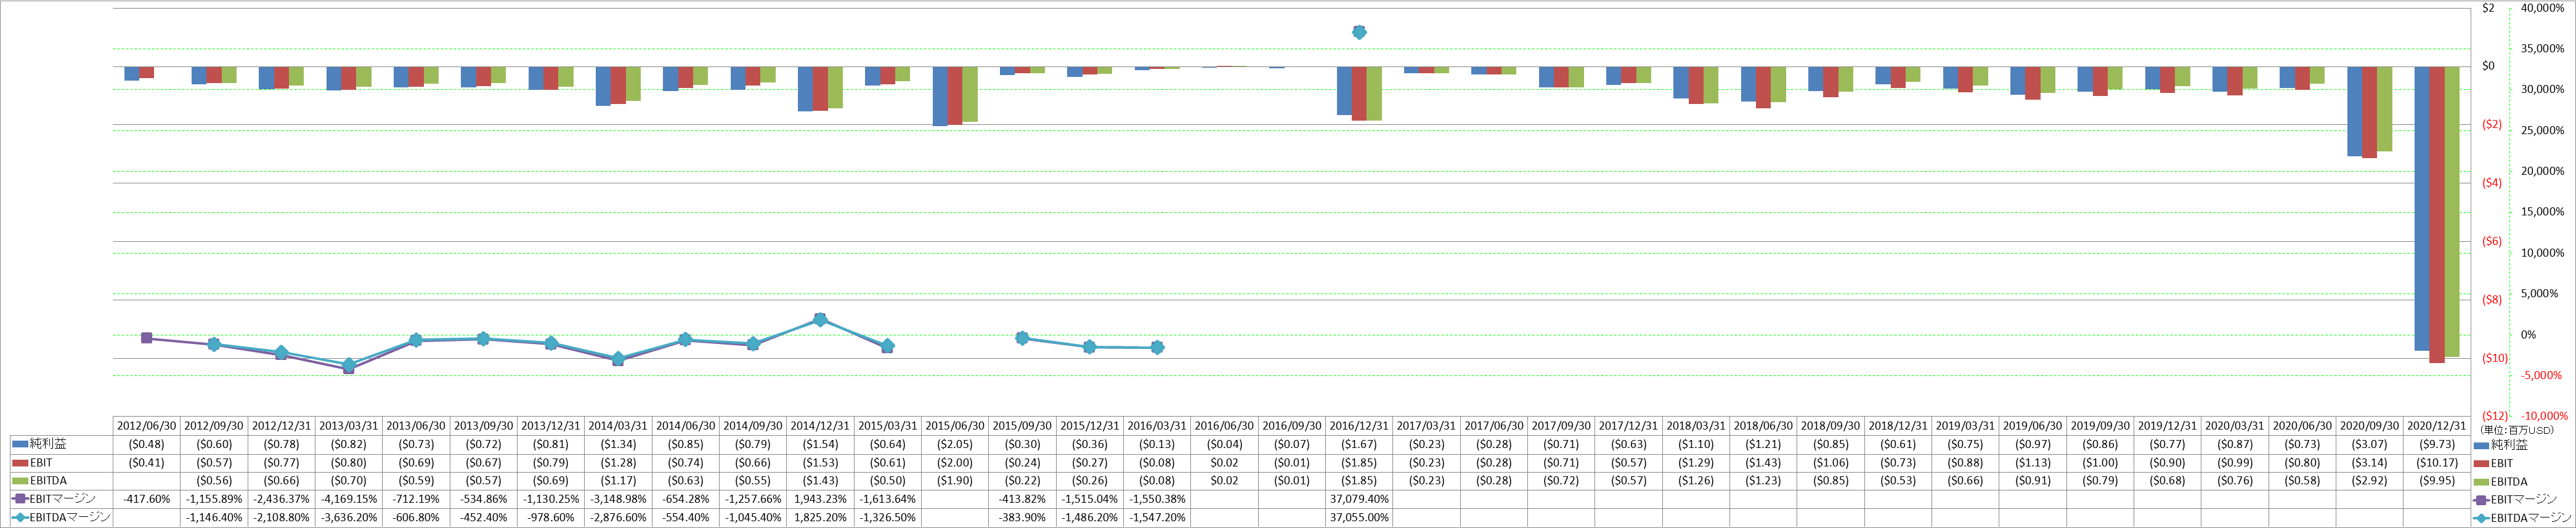Select EBIT margin cell -1,550.38%
Image resolution: width=2576 pixels, height=528 pixels.
coord(1157,499)
